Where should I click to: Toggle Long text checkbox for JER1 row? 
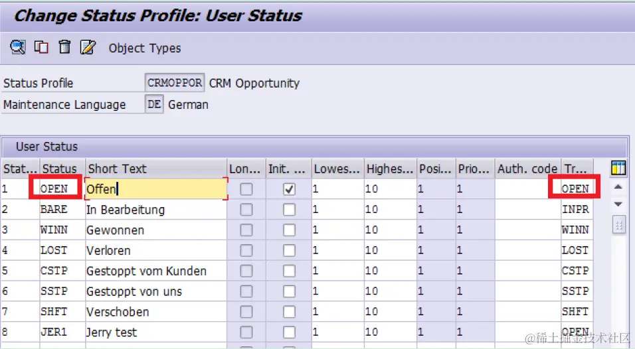[x=246, y=332]
